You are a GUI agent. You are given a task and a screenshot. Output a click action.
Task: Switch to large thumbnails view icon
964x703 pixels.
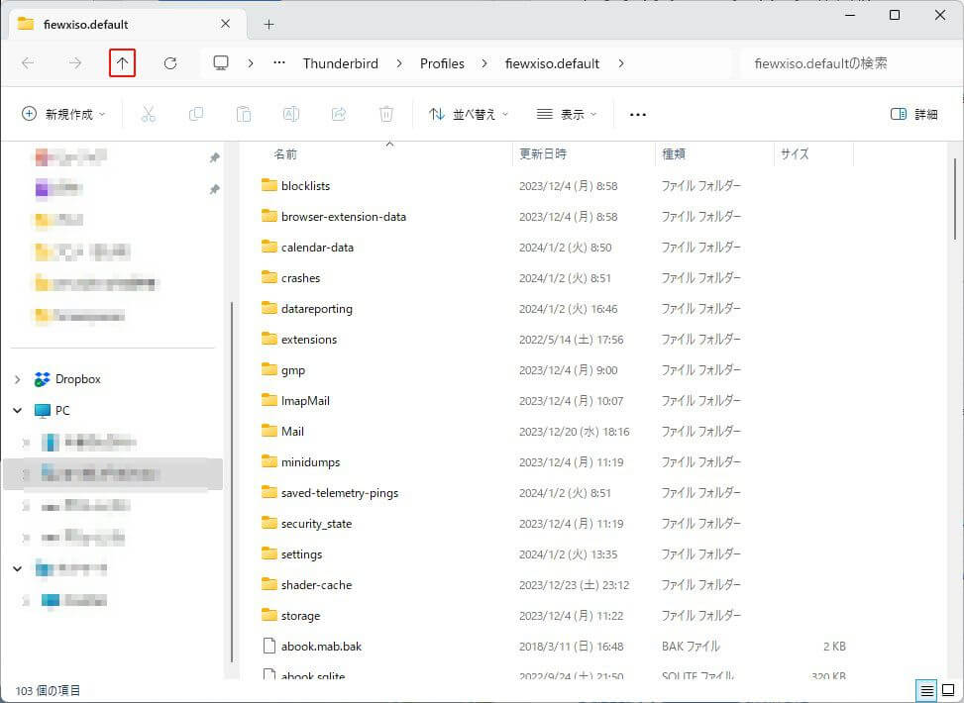coord(948,690)
